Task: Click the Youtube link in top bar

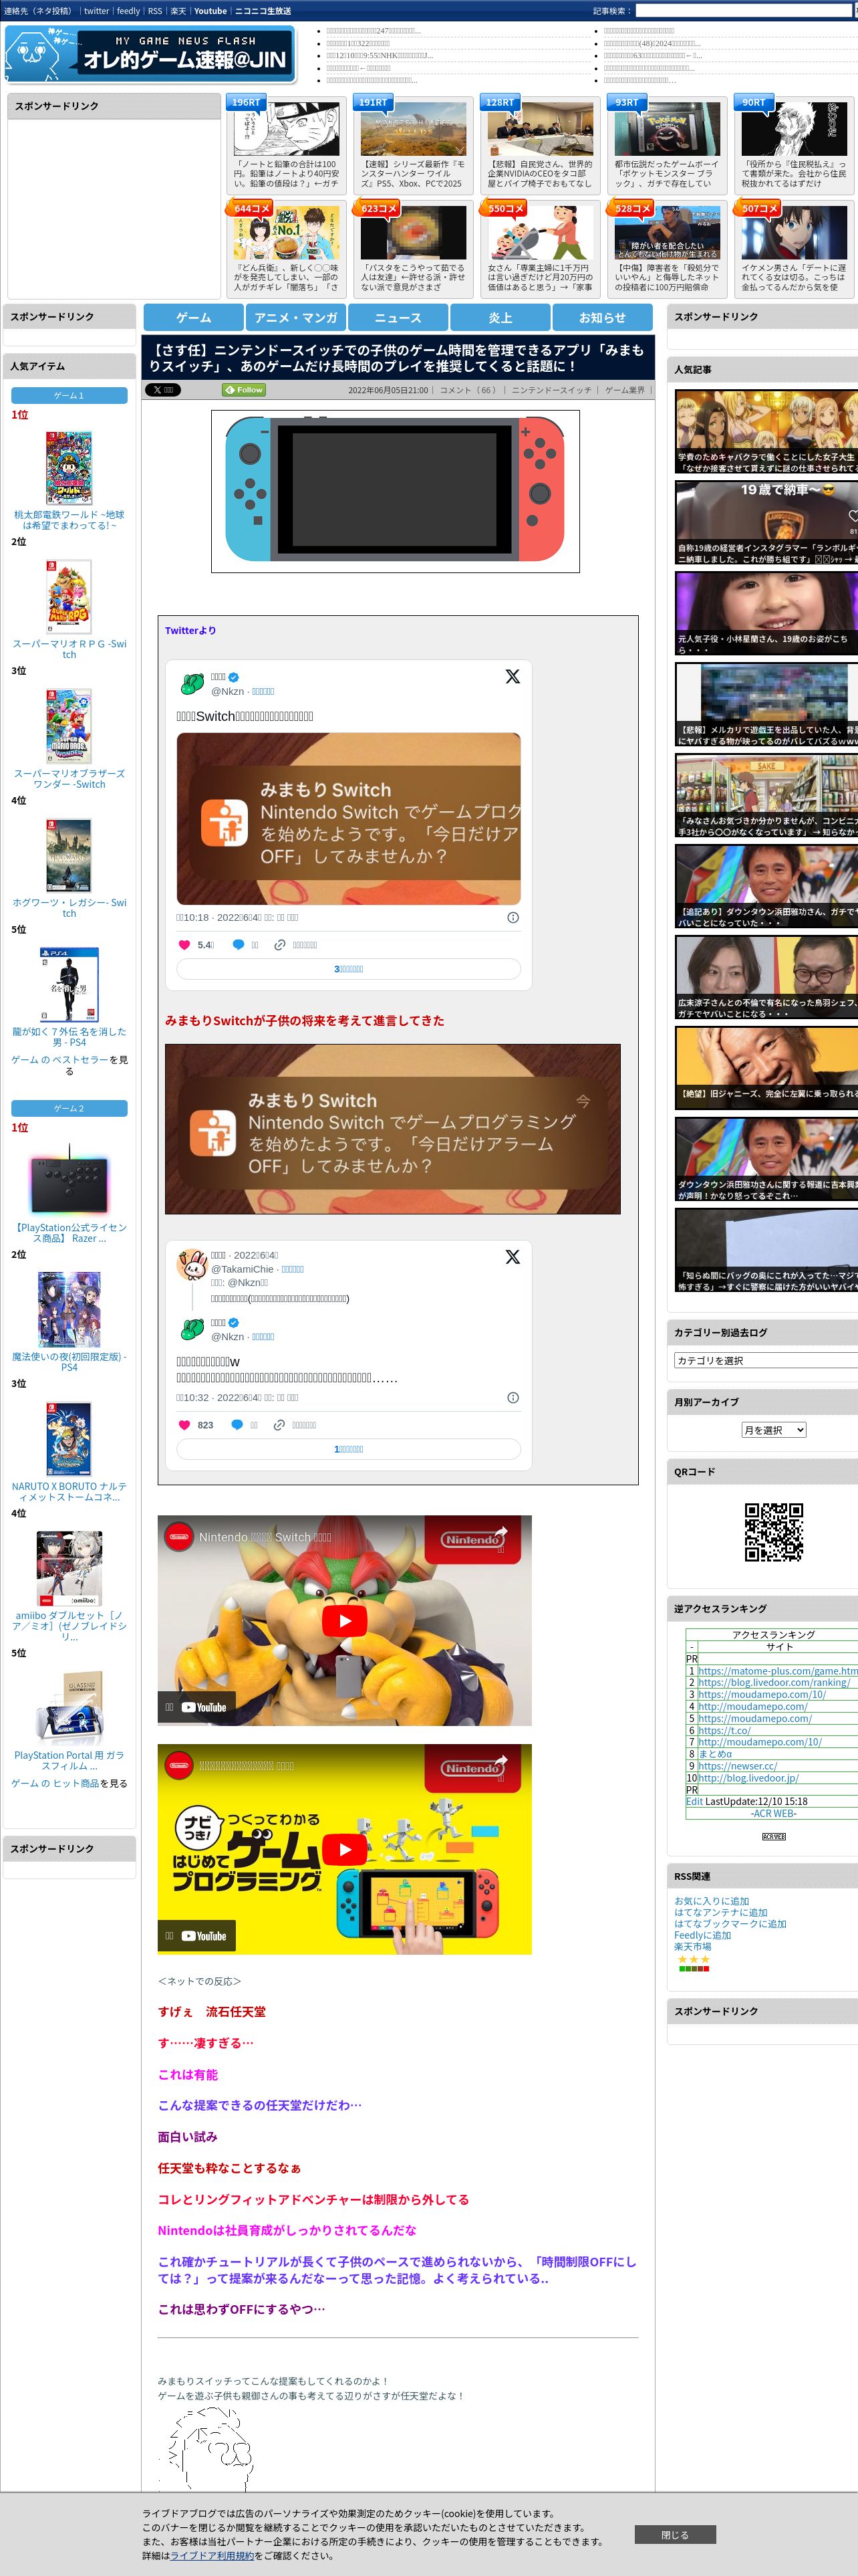Action: [x=210, y=11]
